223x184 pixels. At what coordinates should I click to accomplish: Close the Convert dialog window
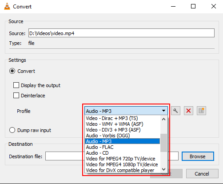click(x=214, y=6)
